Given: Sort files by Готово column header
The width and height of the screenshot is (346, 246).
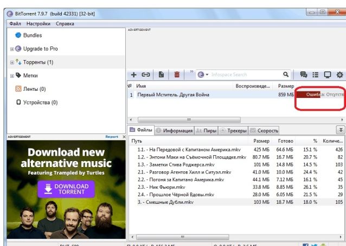Looking at the screenshot, I should coord(286,141).
